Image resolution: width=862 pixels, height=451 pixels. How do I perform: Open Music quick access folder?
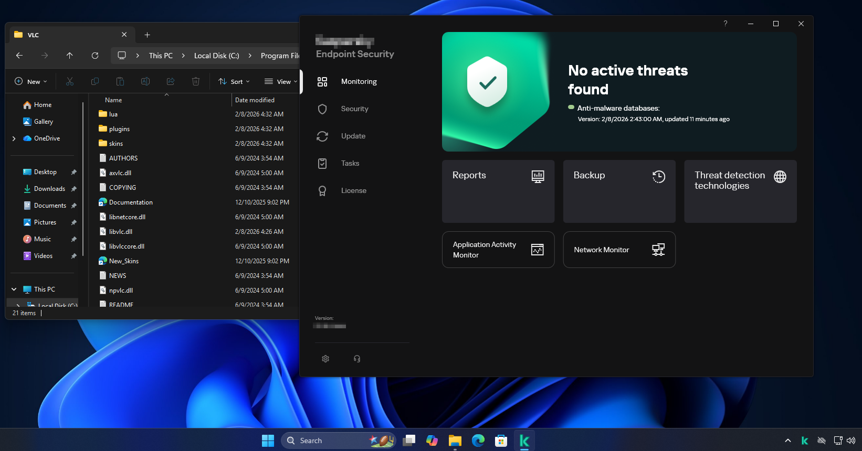point(37,239)
